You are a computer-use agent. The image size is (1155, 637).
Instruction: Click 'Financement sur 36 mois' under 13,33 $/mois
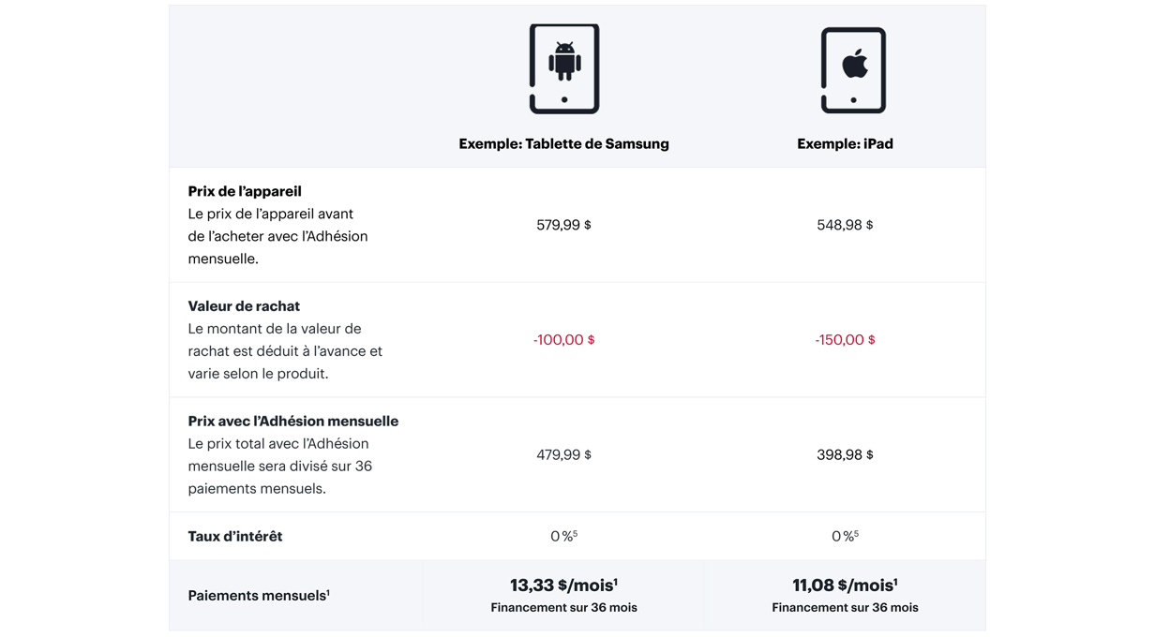(563, 608)
